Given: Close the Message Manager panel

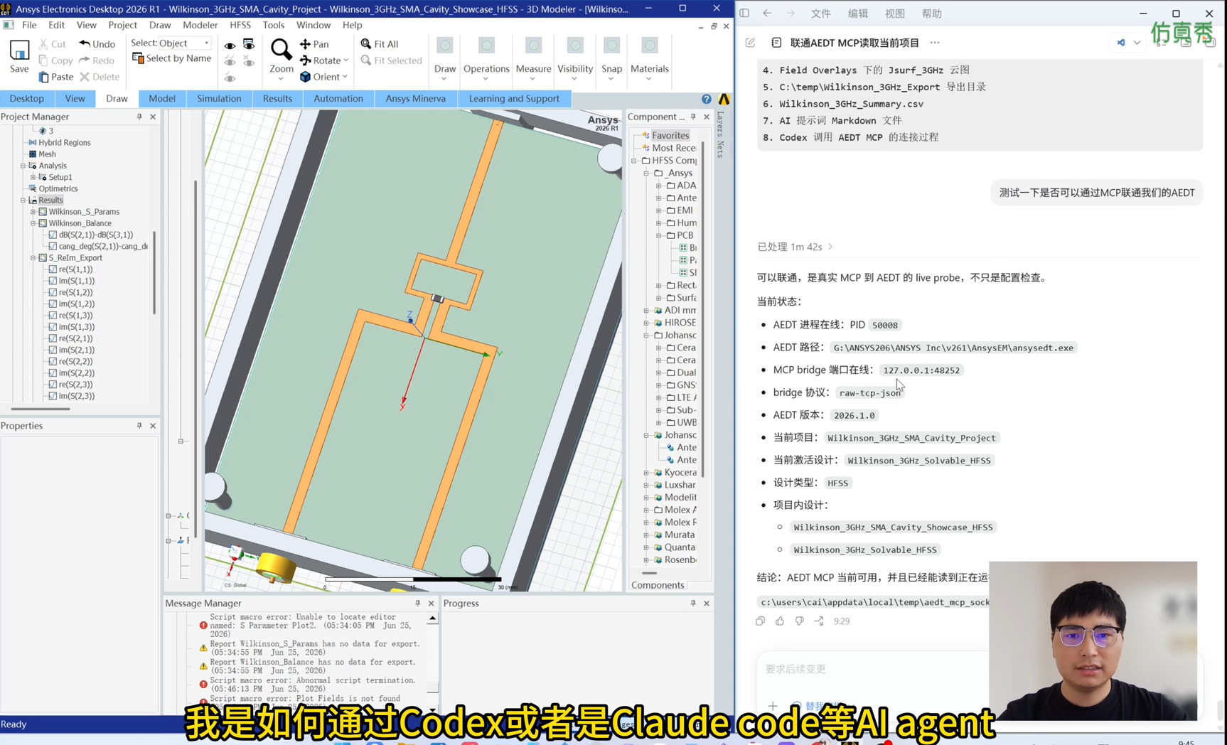Looking at the screenshot, I should [431, 604].
